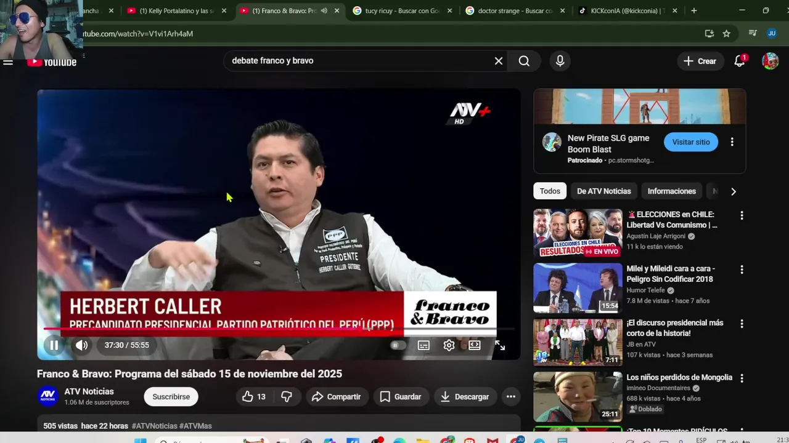
Task: Open the YouTube hamburger guide menu
Action: (8, 62)
